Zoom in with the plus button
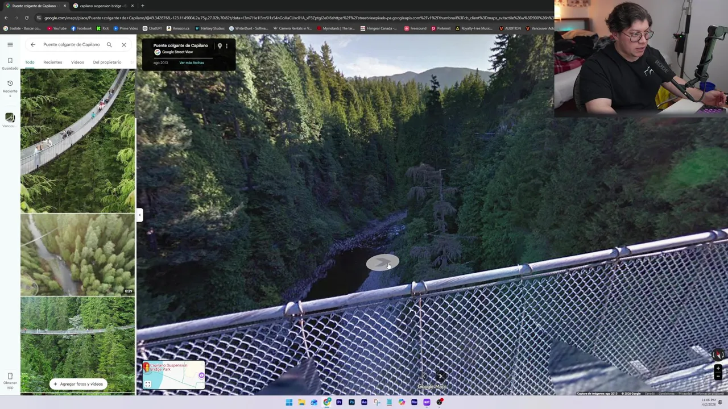 pos(718,369)
